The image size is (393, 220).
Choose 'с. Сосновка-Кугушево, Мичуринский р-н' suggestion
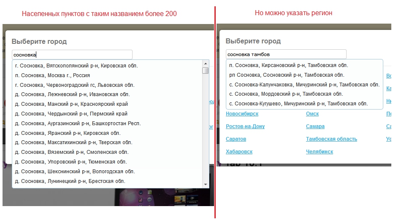pyautogui.click(x=298, y=104)
